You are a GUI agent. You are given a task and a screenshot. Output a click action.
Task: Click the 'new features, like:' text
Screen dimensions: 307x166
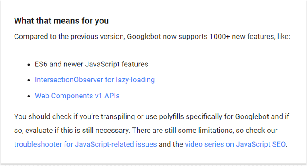click(x=261, y=36)
